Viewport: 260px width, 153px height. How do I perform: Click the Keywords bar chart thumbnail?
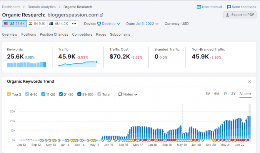coord(26,65)
